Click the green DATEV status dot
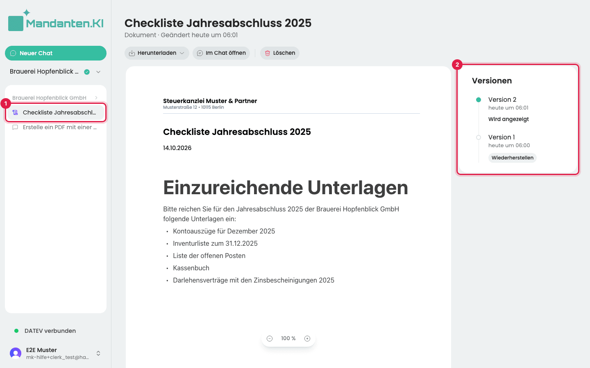 16,331
